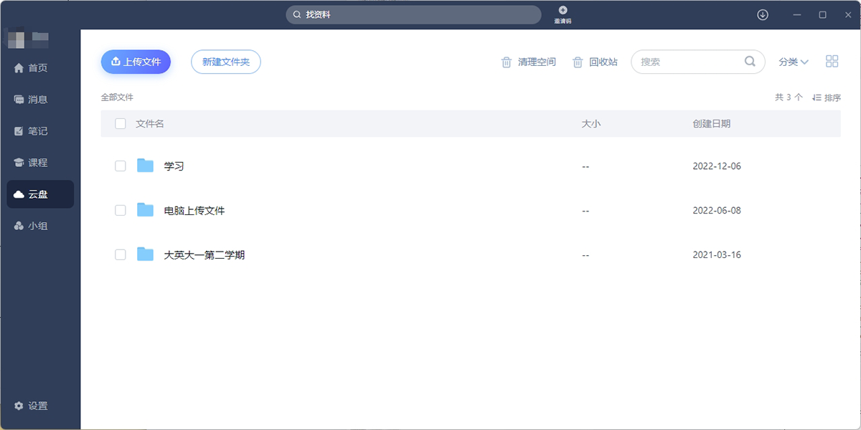The image size is (861, 430).
Task: Click the download manager icon in title bar
Action: (x=763, y=14)
